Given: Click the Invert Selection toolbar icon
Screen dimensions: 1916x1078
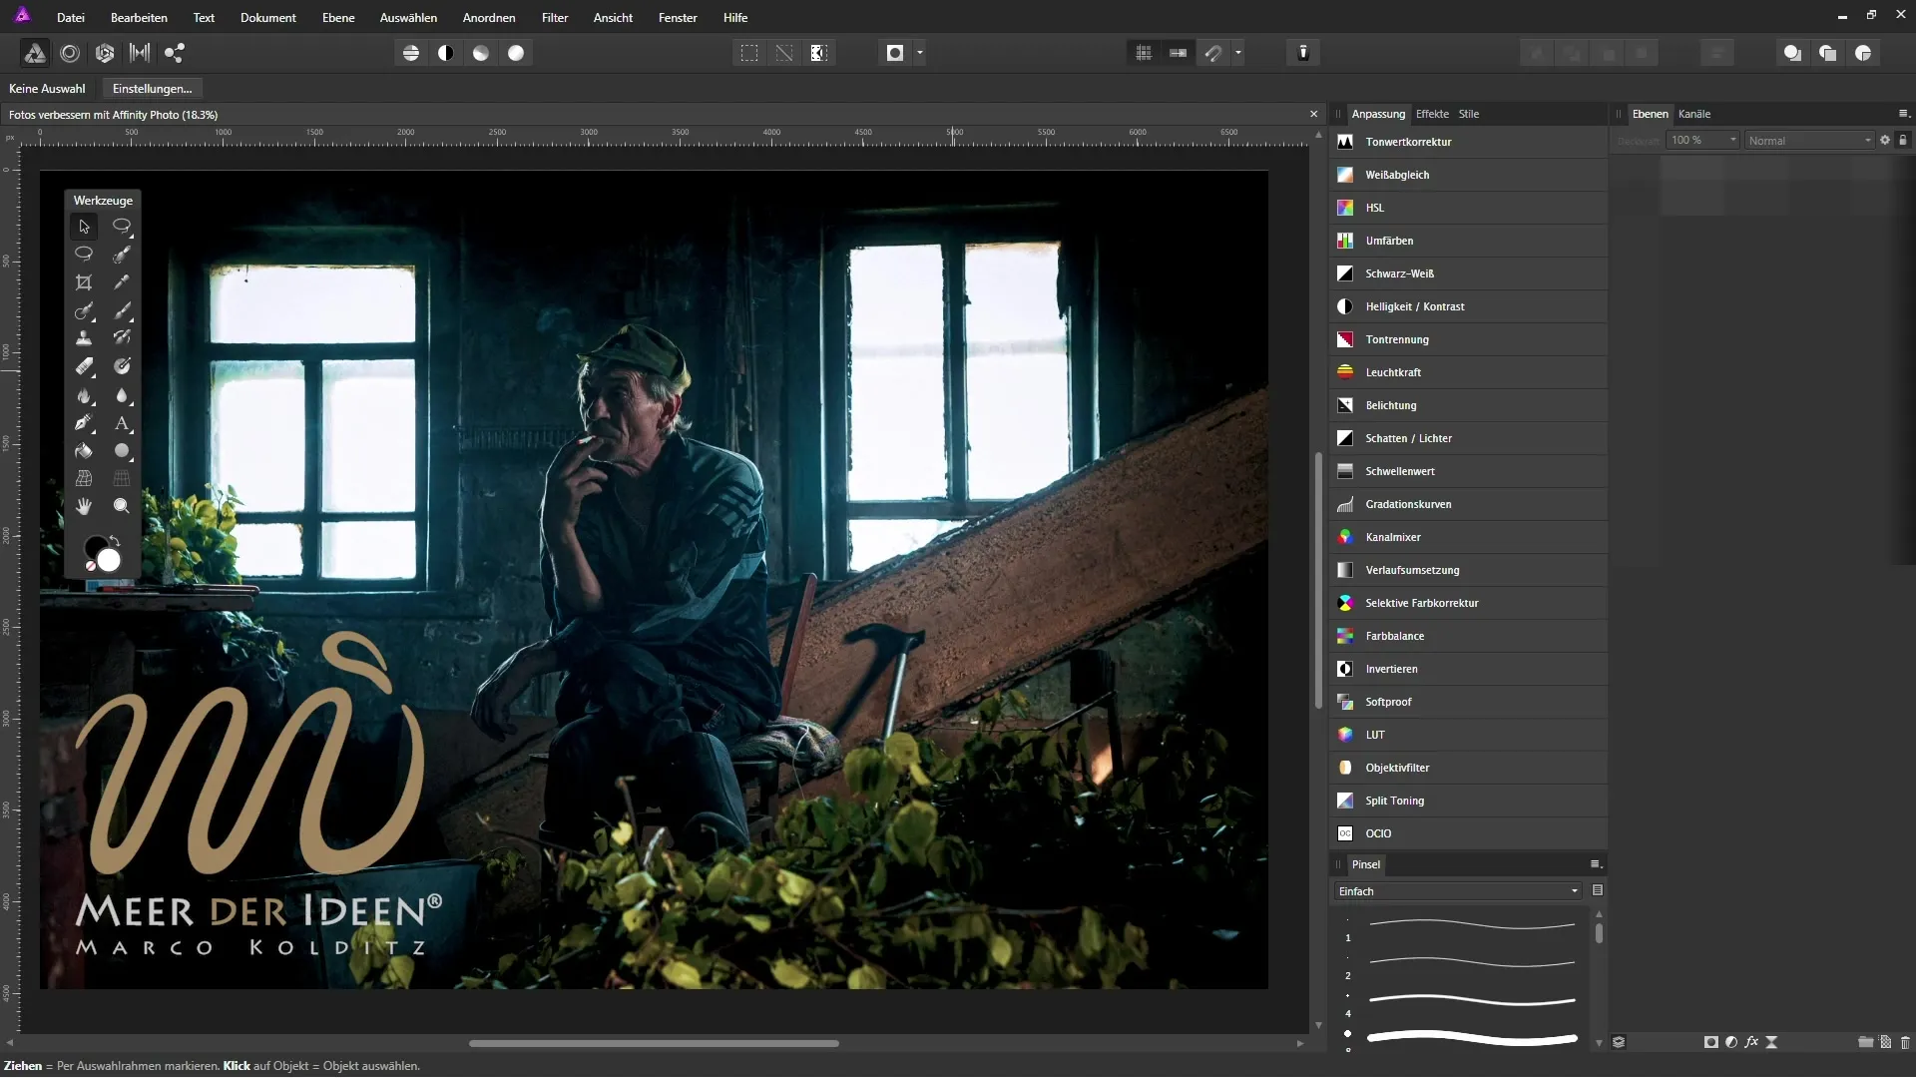Looking at the screenshot, I should pyautogui.click(x=819, y=53).
